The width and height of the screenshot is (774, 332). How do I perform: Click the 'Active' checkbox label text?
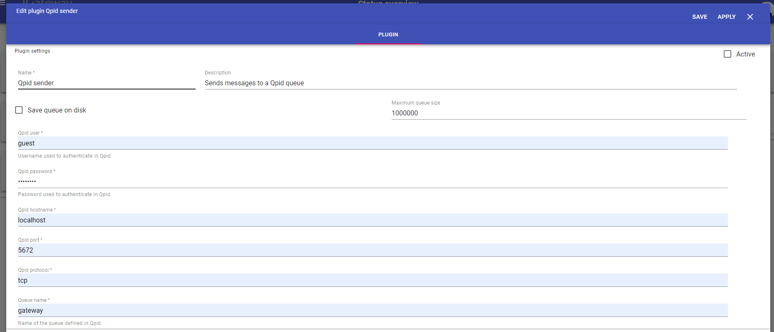coord(745,54)
